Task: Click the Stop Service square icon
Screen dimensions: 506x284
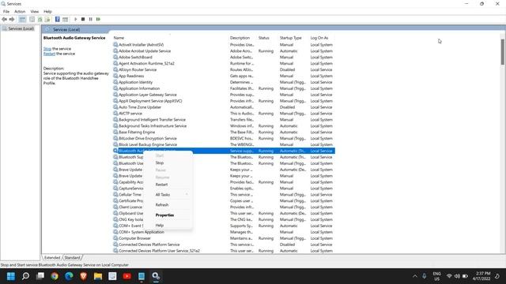Action: click(83, 19)
